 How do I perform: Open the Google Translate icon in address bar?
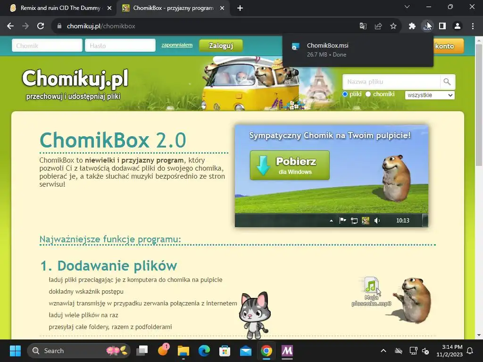(363, 26)
